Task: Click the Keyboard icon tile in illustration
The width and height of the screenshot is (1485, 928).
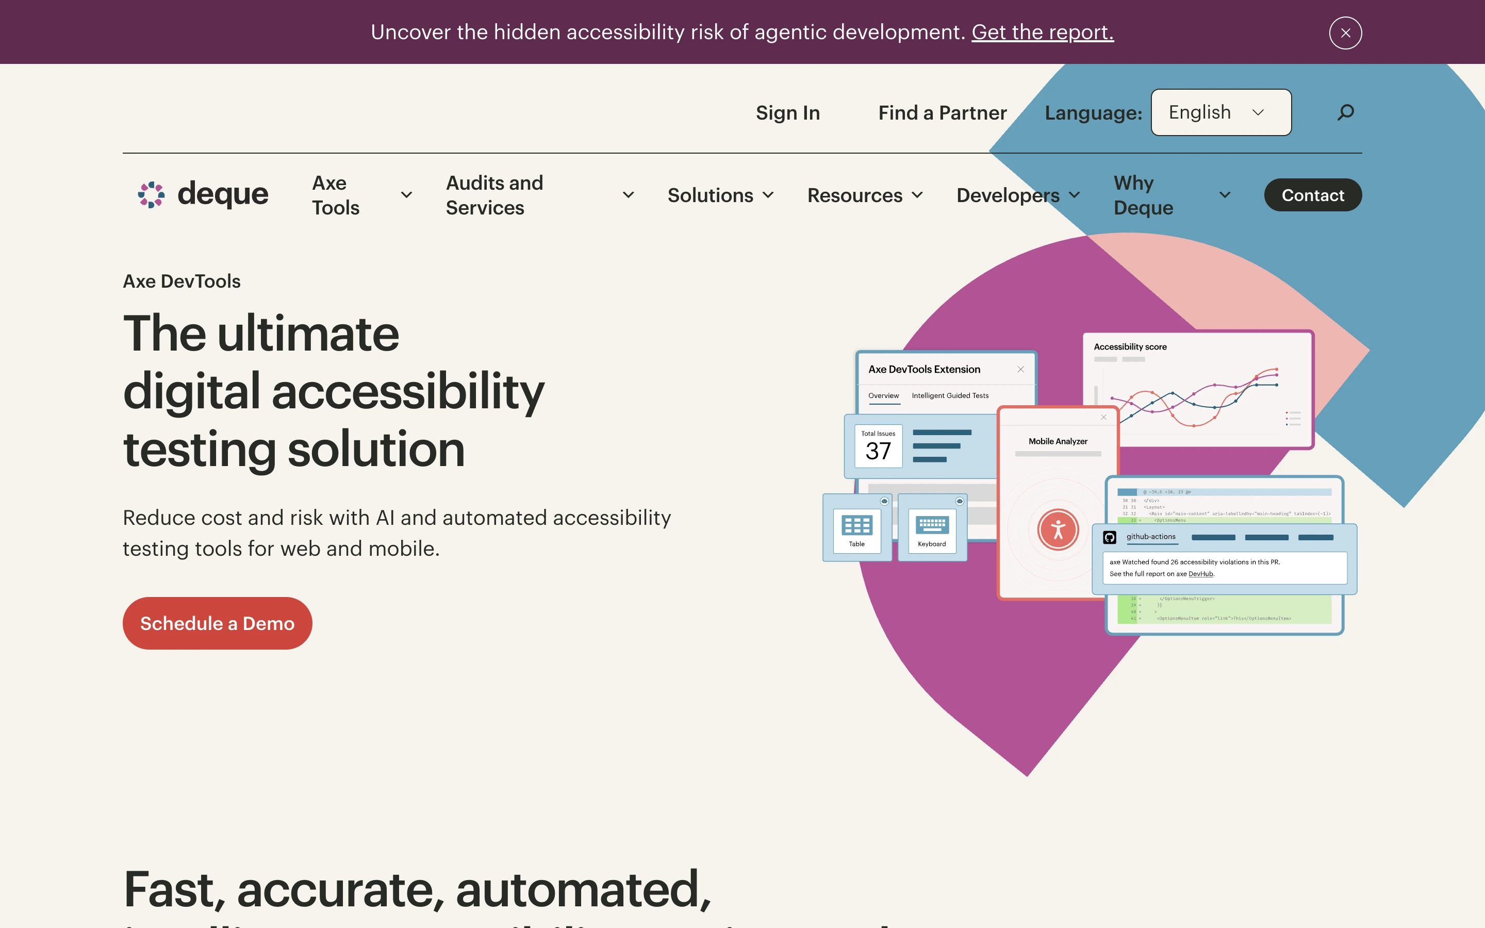Action: [932, 527]
